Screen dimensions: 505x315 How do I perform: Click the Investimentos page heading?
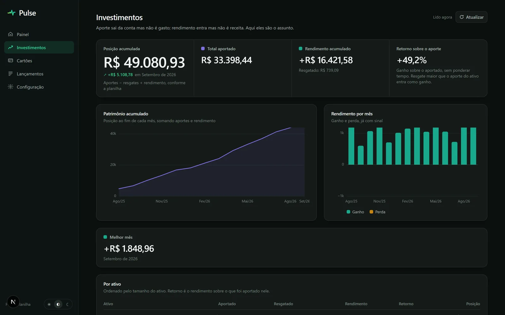click(x=119, y=17)
